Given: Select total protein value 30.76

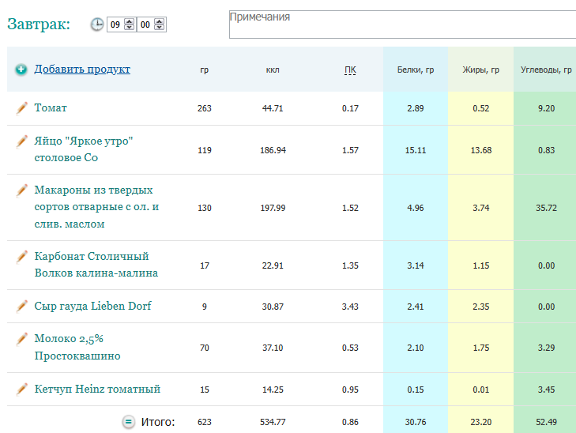Looking at the screenshot, I should tap(416, 422).
